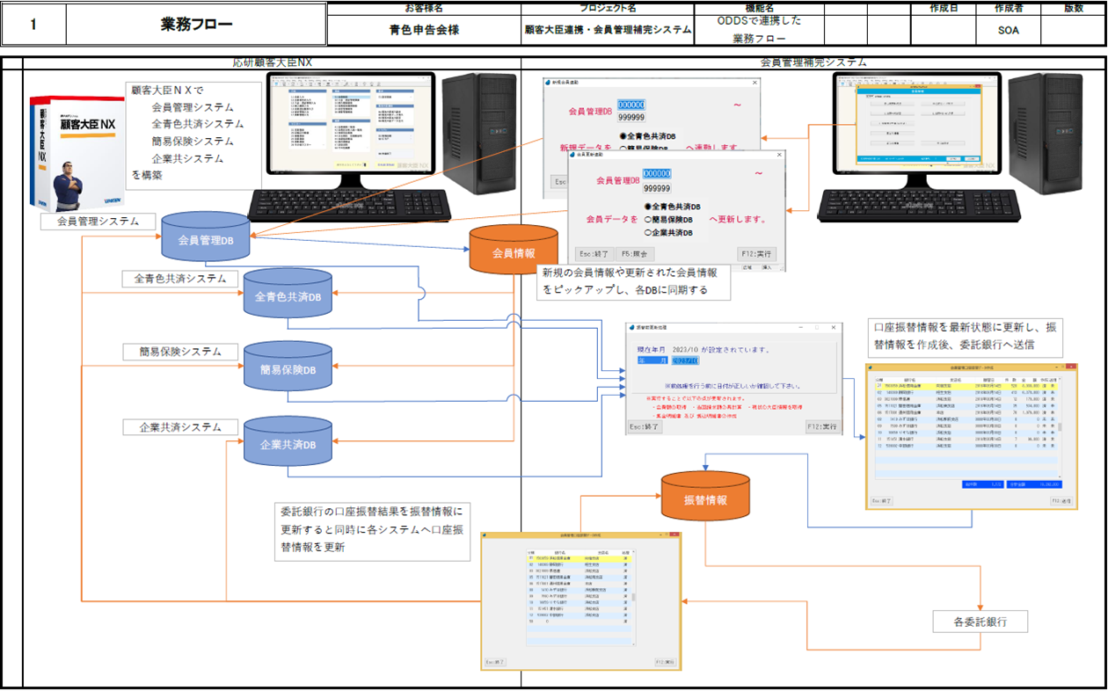The image size is (1108, 691).
Task: Click the 応研顧客大臣NX column header
Action: [x=271, y=62]
